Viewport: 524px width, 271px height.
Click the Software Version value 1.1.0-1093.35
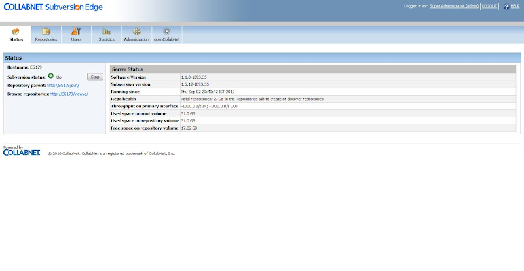[194, 77]
